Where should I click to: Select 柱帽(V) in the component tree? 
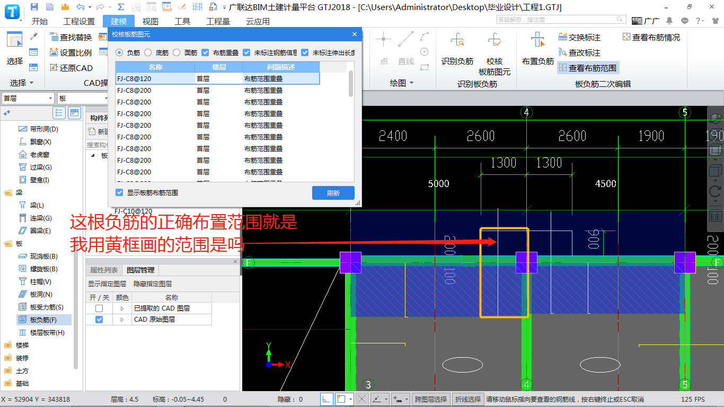[x=35, y=281]
